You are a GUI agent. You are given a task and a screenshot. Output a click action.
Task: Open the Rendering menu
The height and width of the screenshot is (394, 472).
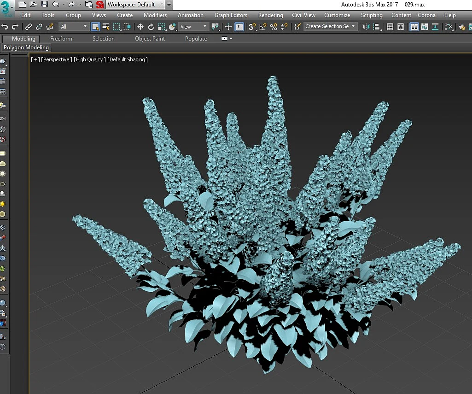(271, 15)
